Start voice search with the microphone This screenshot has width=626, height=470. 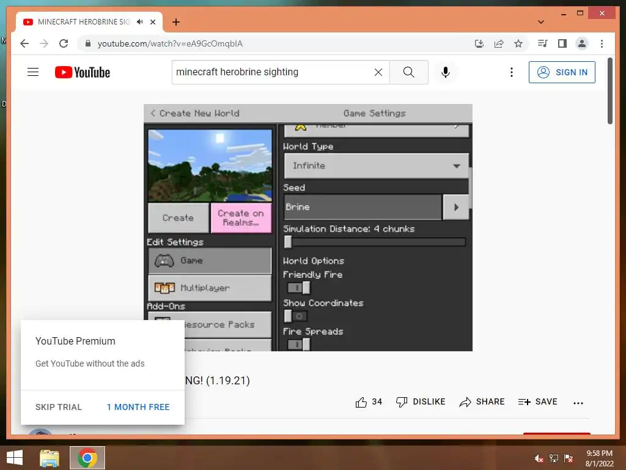[x=446, y=72]
